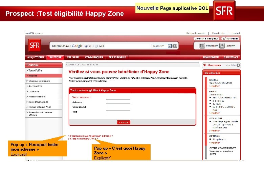The image size is (264, 182).
Task: Click modifier link under OFFRE
Action: point(215,113)
